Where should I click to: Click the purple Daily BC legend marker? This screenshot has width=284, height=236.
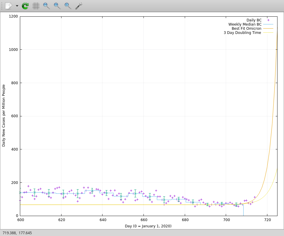pyautogui.click(x=268, y=20)
